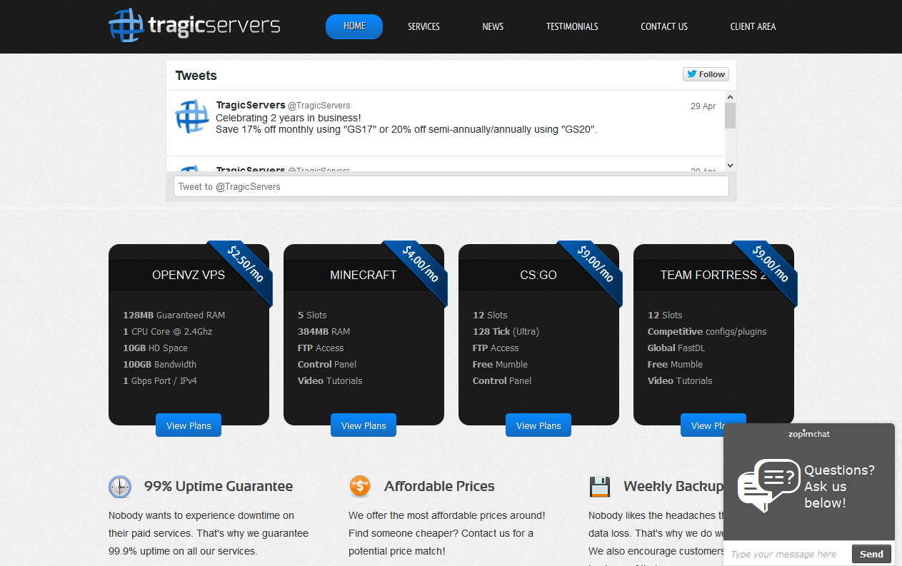View Plans for CS:GO
This screenshot has width=902, height=566.
click(x=538, y=425)
